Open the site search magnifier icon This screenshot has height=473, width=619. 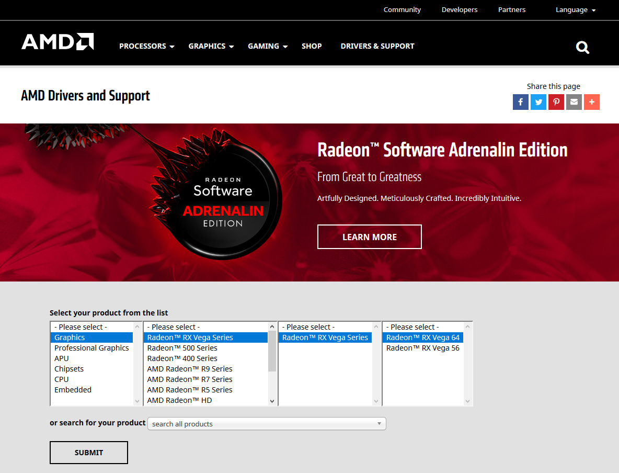click(x=582, y=48)
